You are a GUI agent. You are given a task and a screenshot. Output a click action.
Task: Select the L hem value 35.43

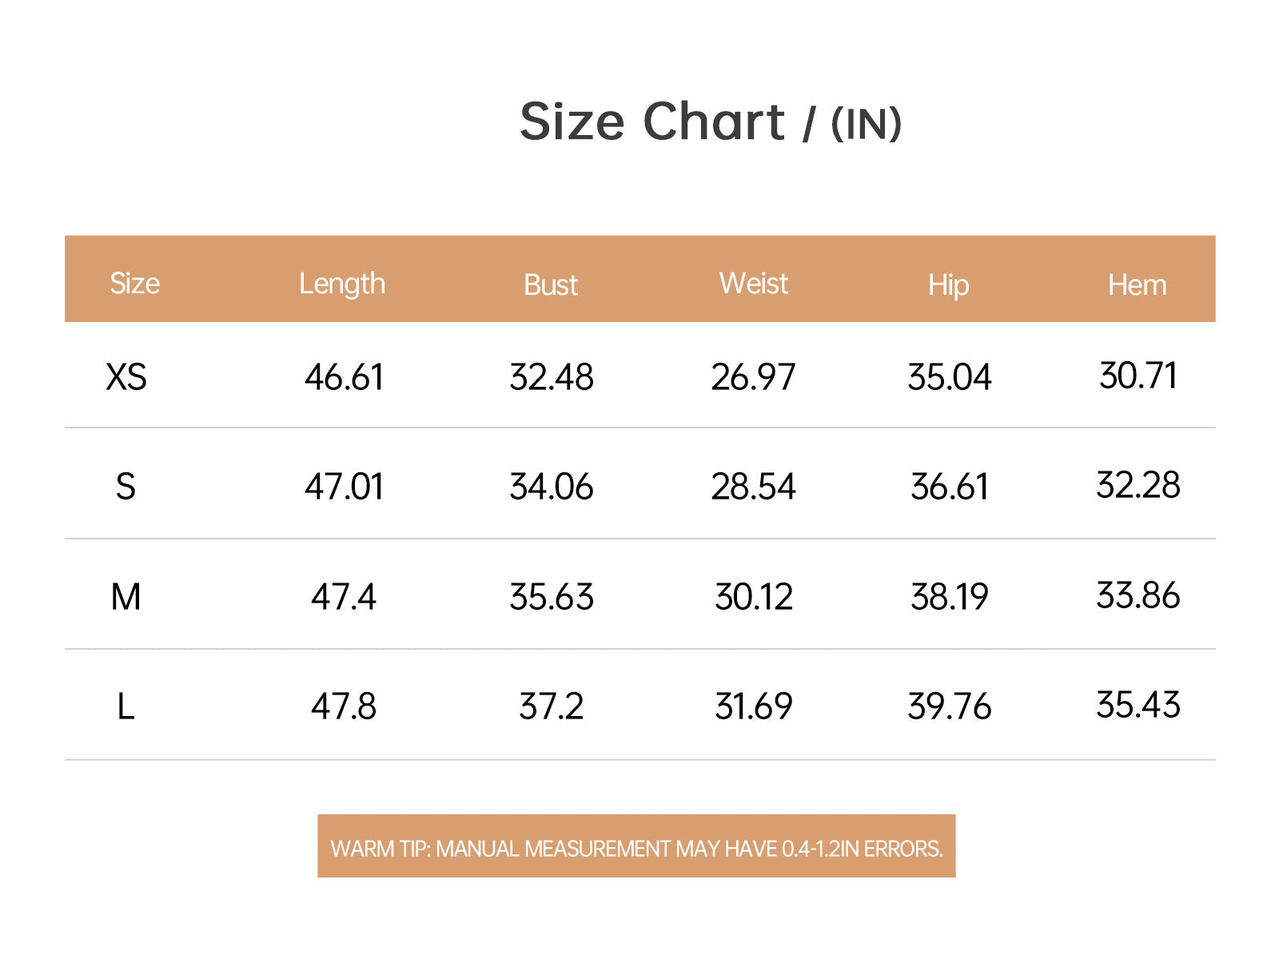[1138, 705]
